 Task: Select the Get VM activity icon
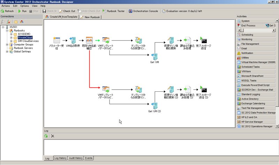click(x=154, y=57)
